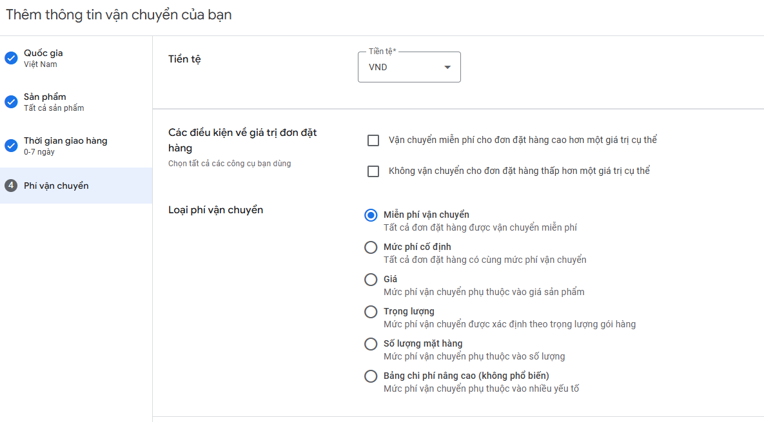This screenshot has height=422, width=764.
Task: Select the Phí vận chuyển step
Action: 76,186
